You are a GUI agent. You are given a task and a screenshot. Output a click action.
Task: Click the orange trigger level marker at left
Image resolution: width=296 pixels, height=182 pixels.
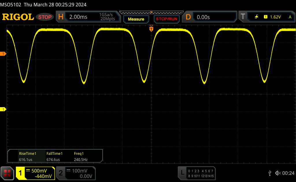(3, 54)
